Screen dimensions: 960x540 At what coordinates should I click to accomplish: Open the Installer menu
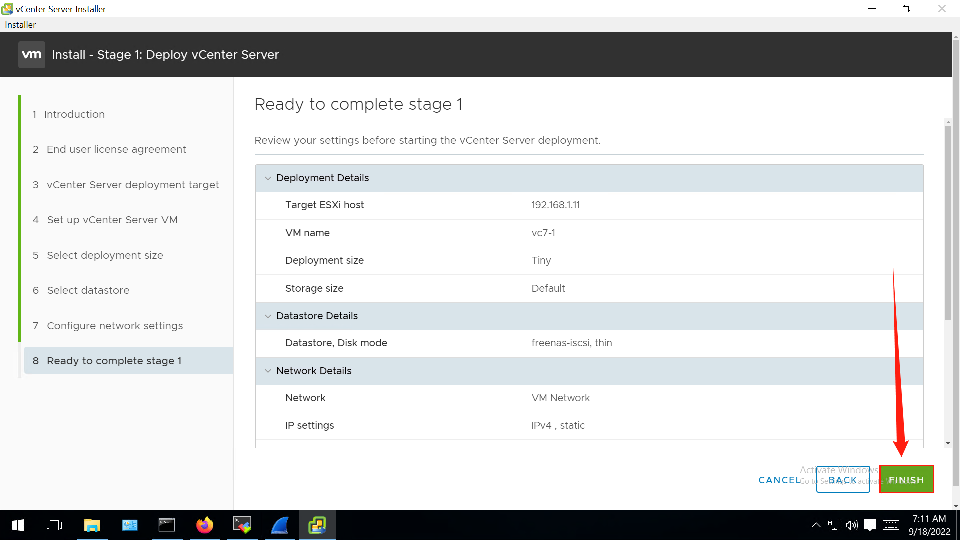point(20,25)
